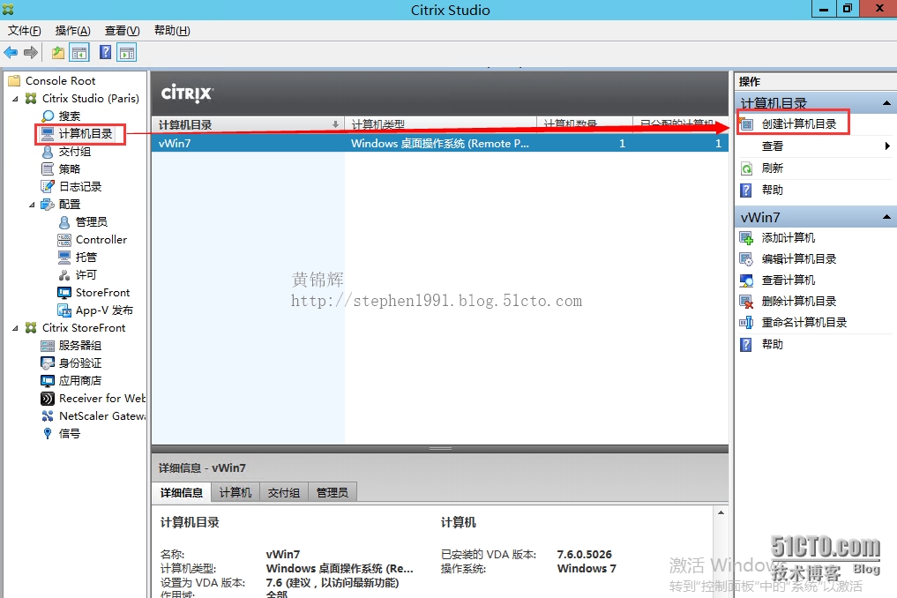The width and height of the screenshot is (897, 598).
Task: Click 帮助 under vWin7 actions
Action: click(x=773, y=345)
